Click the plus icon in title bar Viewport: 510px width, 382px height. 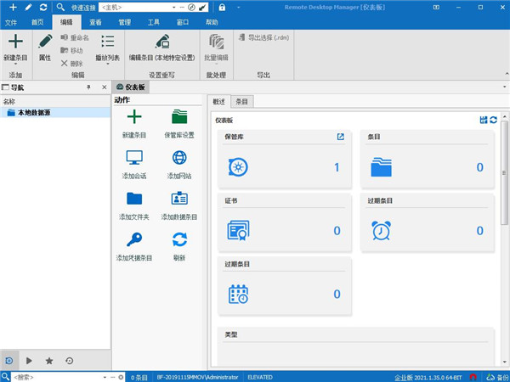[13, 7]
